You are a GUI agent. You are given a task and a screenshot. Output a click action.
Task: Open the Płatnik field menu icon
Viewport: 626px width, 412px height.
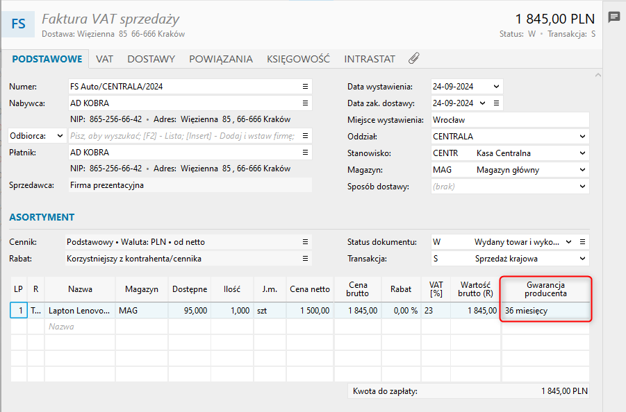click(x=305, y=153)
